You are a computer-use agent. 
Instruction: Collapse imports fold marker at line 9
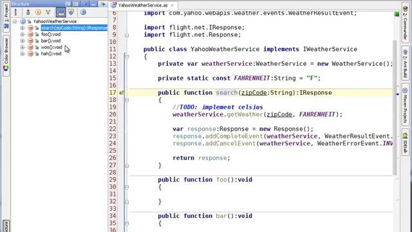click(127, 35)
